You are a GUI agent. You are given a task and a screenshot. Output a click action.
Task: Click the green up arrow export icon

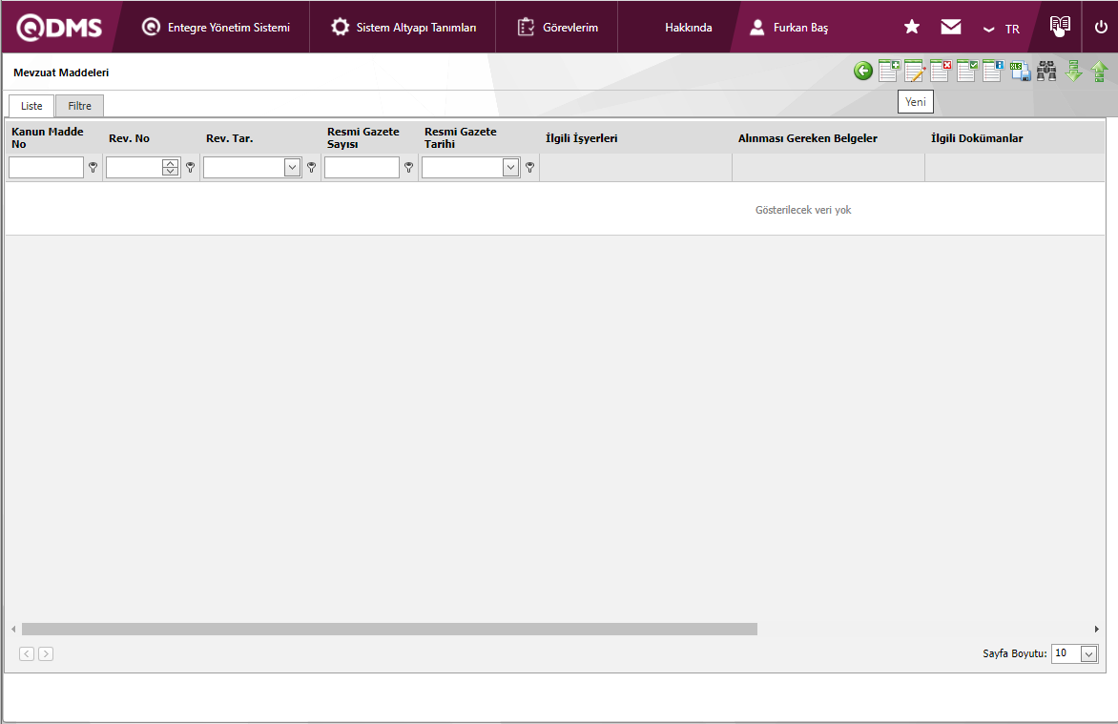(x=1100, y=71)
